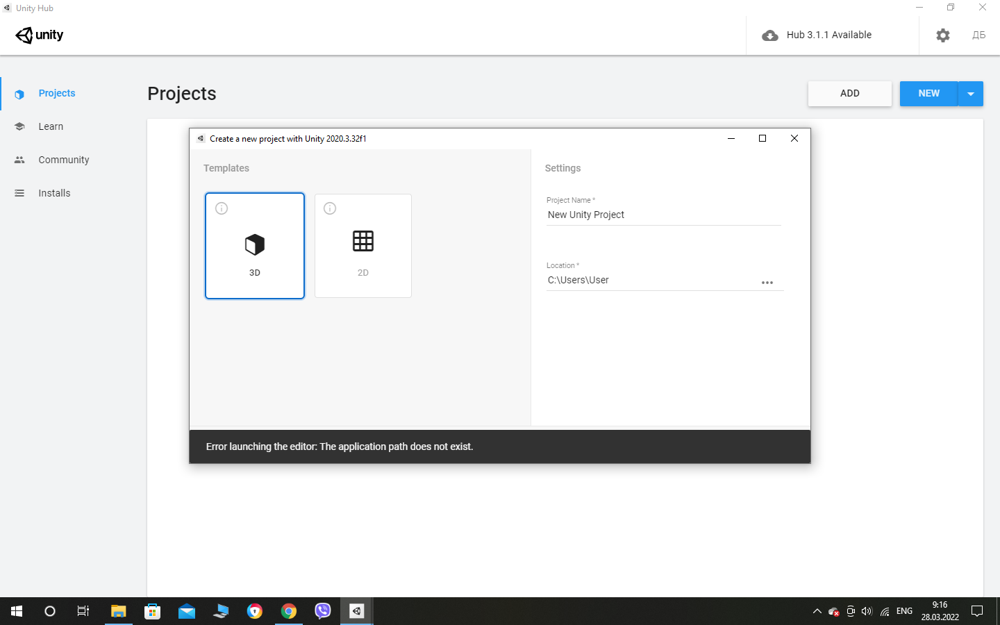Click the Unity logo in header
The width and height of the screenshot is (1000, 625).
pyautogui.click(x=40, y=35)
